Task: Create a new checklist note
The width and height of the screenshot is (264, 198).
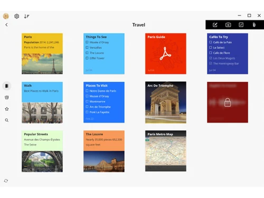Action: pos(241,25)
